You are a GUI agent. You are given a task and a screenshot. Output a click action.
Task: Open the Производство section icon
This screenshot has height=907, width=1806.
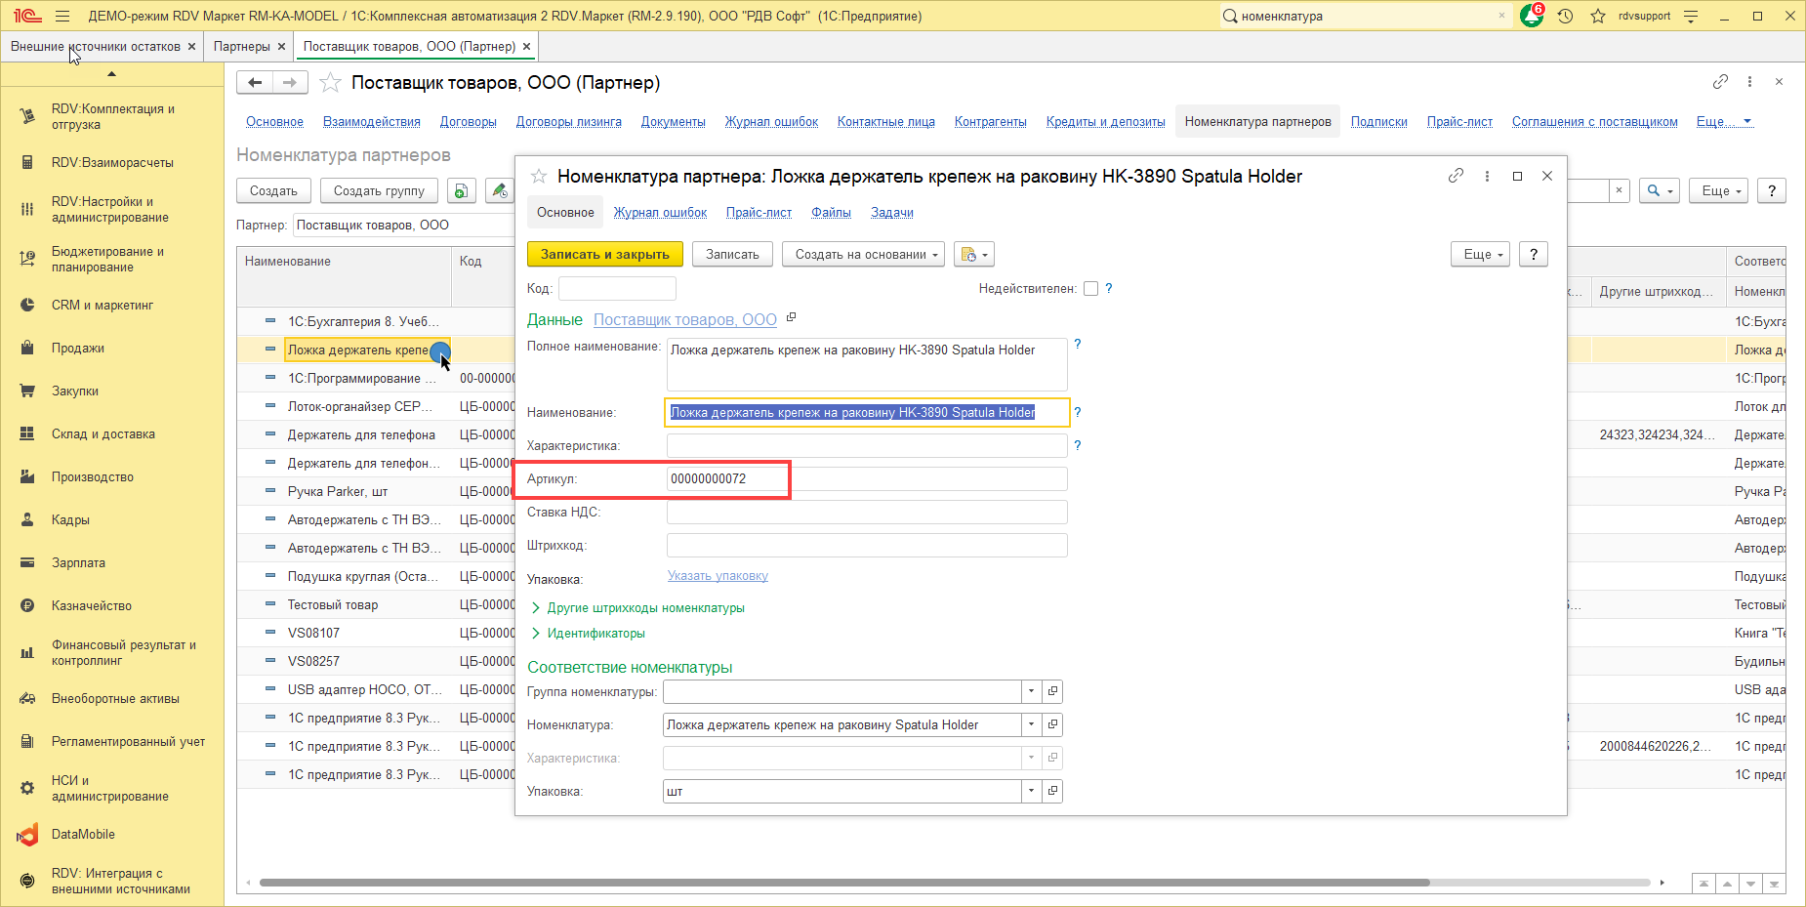tap(27, 477)
